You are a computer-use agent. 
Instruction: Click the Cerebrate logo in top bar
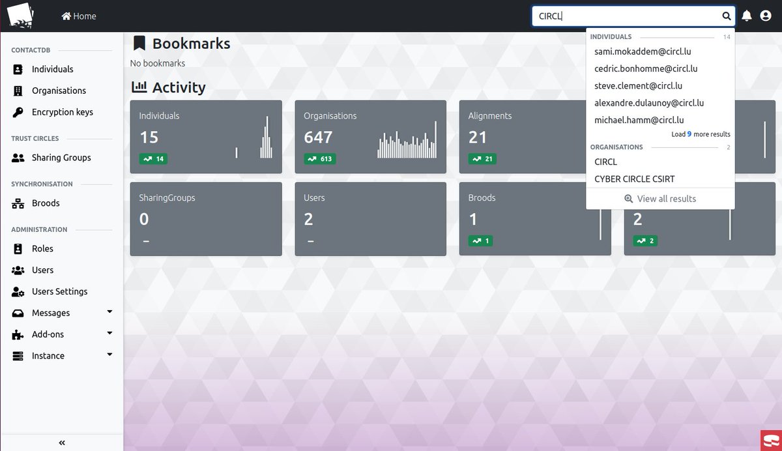(x=20, y=16)
